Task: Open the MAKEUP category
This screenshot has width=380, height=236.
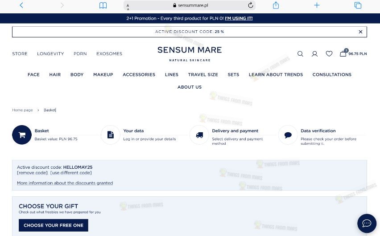Action: pos(103,74)
